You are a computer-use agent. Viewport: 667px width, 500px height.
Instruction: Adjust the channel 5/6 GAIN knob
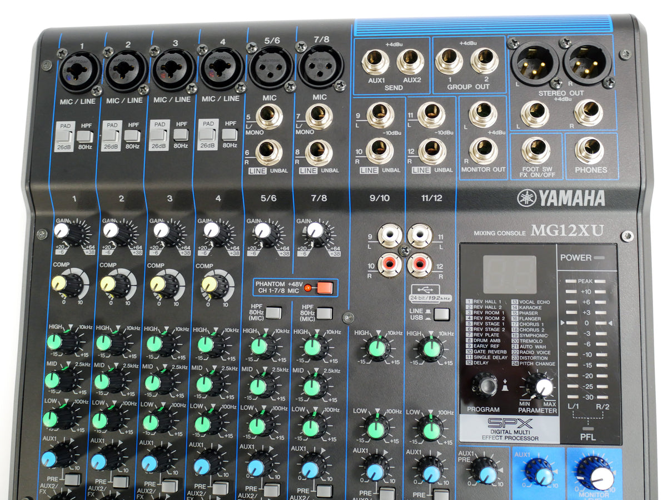(x=267, y=233)
